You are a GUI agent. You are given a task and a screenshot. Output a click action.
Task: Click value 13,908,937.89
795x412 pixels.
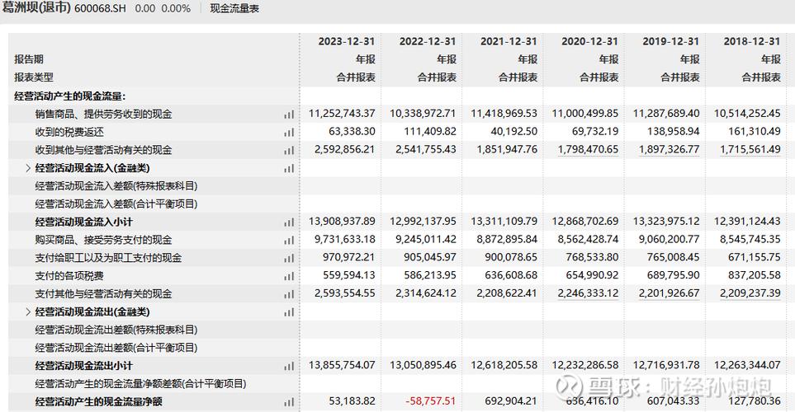click(343, 222)
